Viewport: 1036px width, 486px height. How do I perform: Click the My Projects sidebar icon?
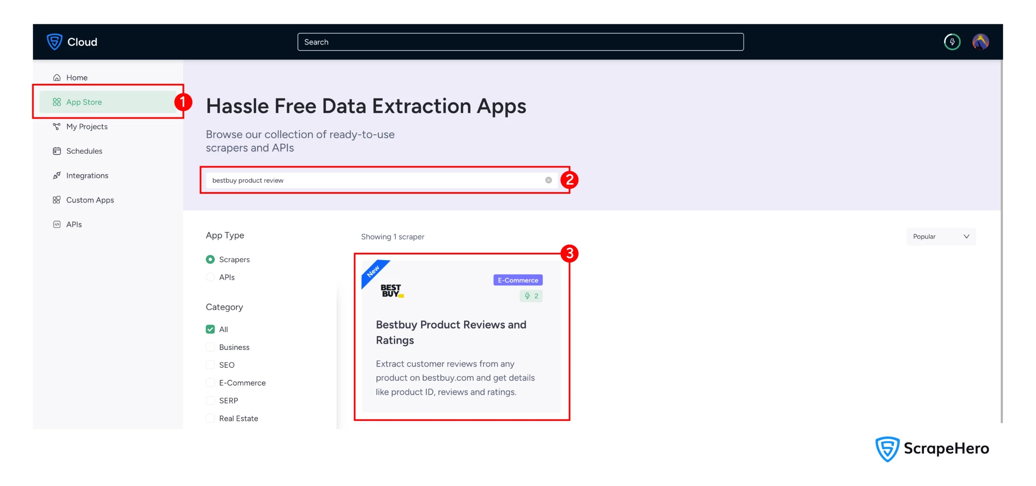point(57,127)
